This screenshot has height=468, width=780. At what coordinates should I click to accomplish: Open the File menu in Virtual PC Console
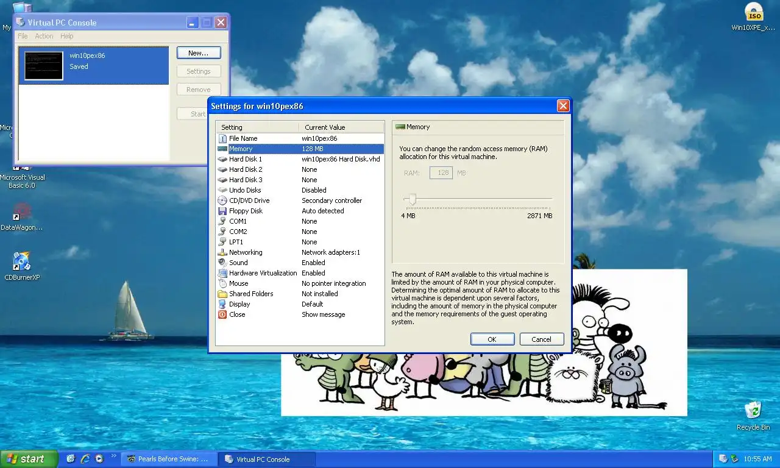23,36
